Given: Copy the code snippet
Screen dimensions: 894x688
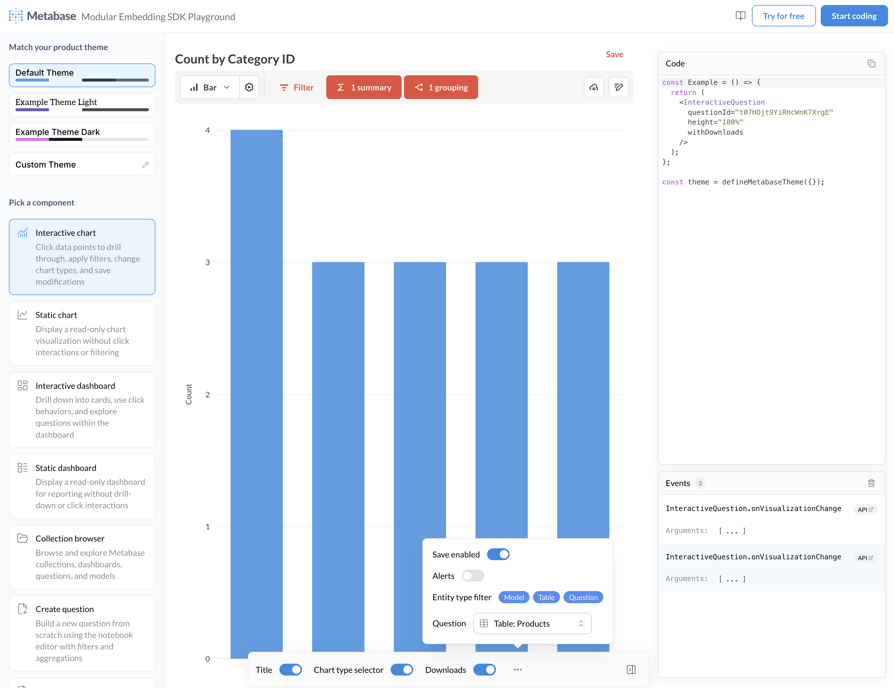Looking at the screenshot, I should point(871,63).
